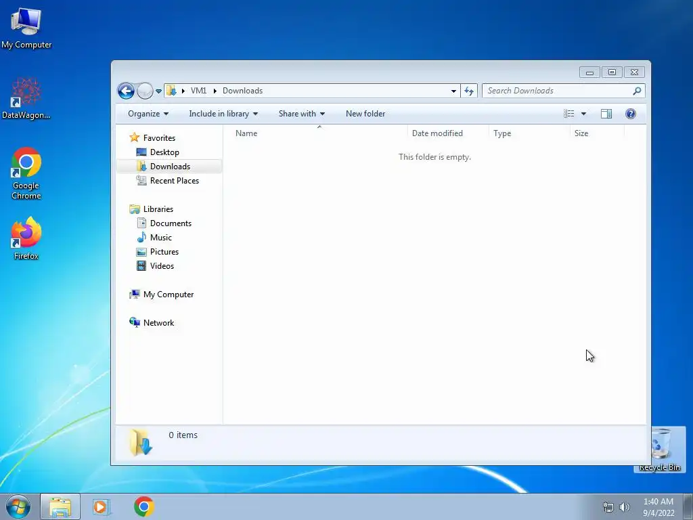The image size is (693, 520).
Task: Expand the arrow between VM1 and Downloads
Action: (215, 91)
